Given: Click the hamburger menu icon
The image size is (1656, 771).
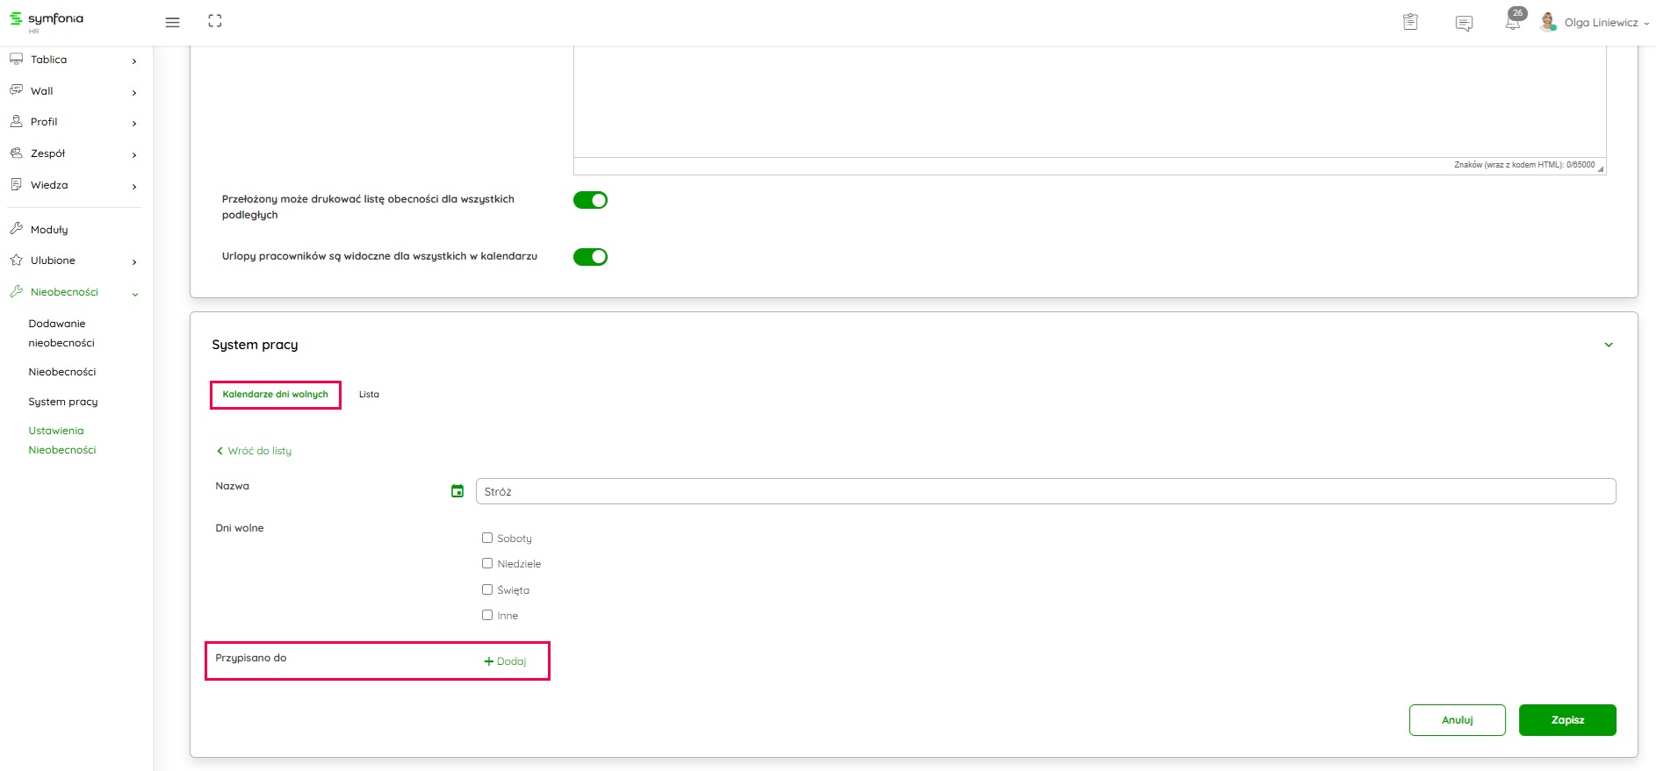Looking at the screenshot, I should (172, 22).
